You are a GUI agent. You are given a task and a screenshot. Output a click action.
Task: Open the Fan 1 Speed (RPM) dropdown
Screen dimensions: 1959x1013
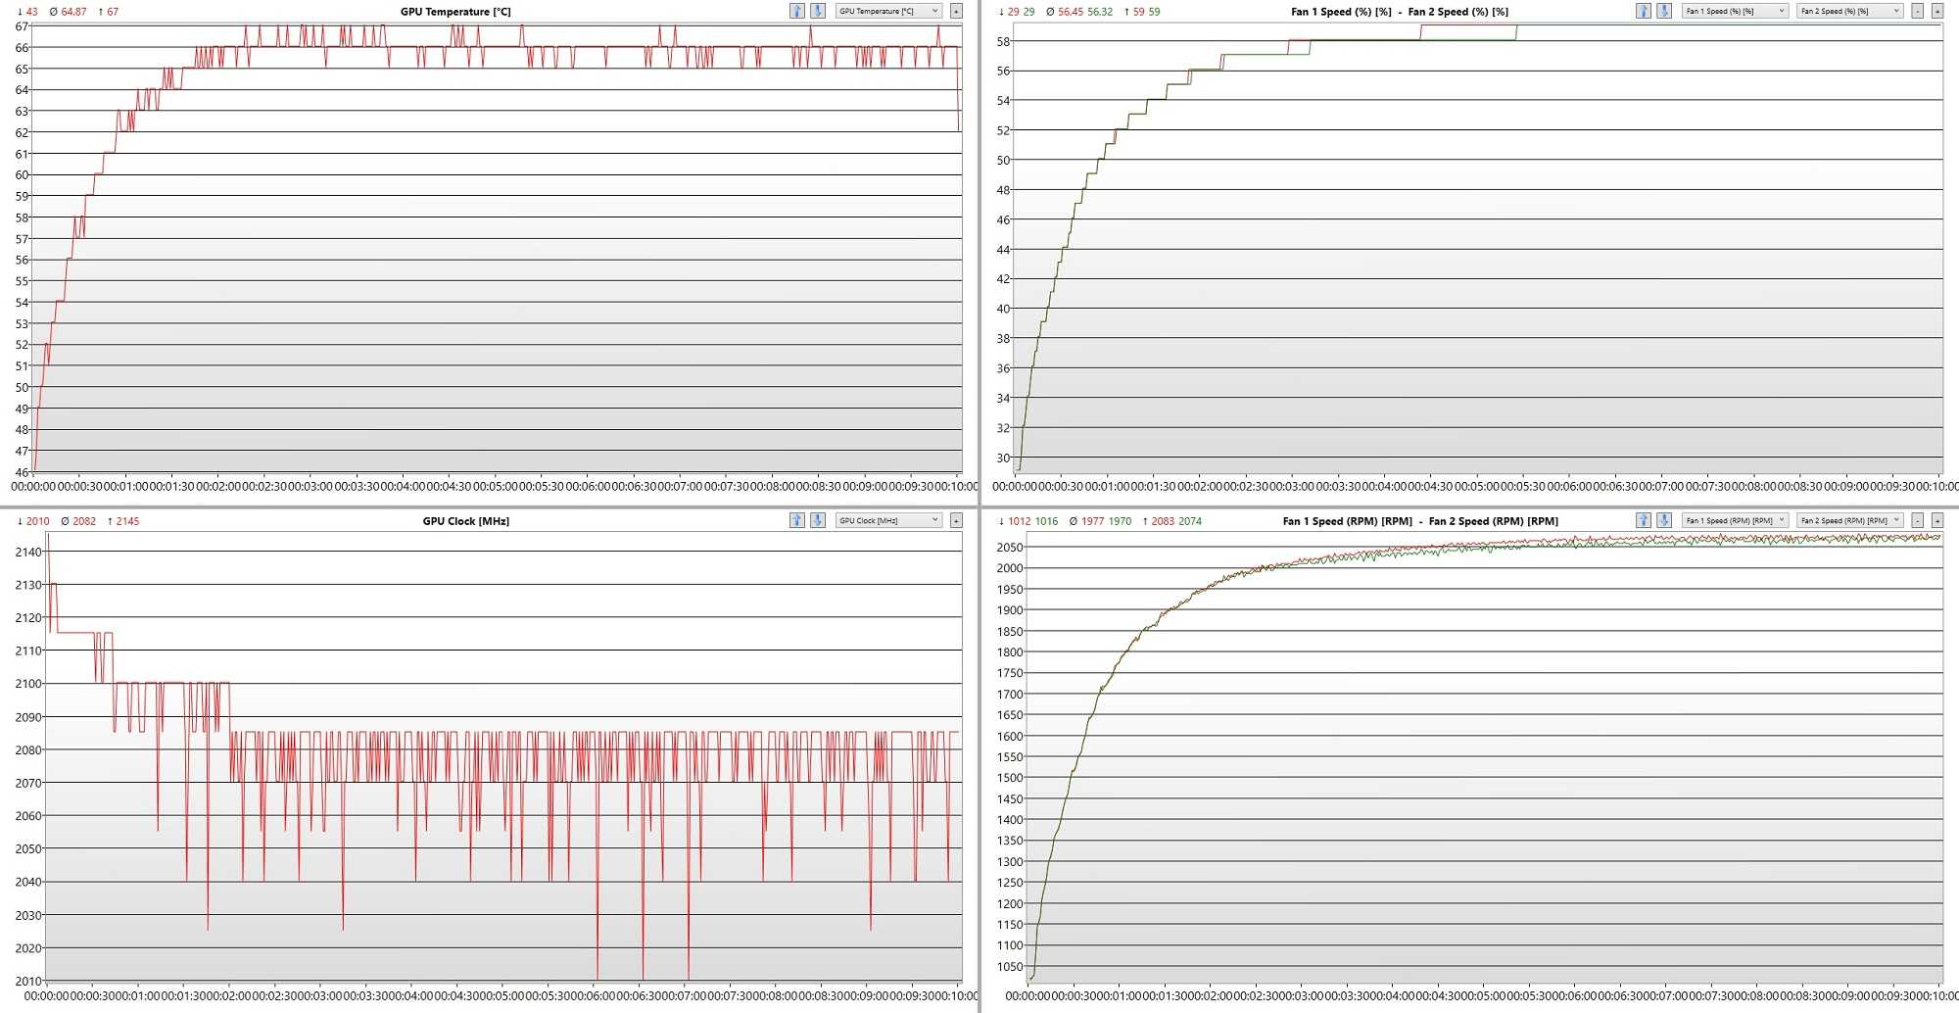pyautogui.click(x=1735, y=520)
